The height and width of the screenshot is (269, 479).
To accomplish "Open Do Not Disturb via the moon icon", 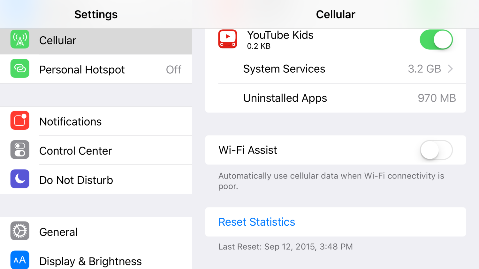I will [19, 179].
